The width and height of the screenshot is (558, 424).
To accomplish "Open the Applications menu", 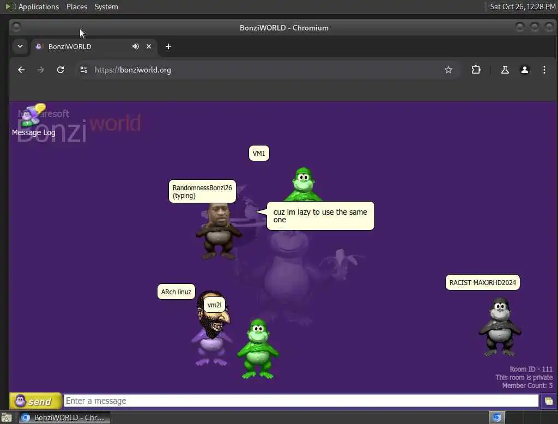I will tap(39, 7).
